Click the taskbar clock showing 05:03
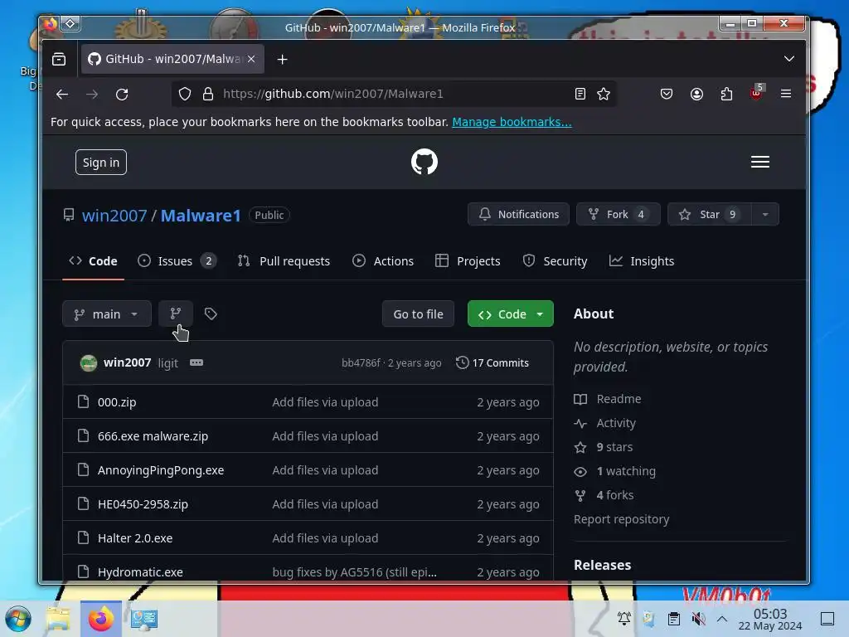This screenshot has height=637, width=849. (770, 619)
